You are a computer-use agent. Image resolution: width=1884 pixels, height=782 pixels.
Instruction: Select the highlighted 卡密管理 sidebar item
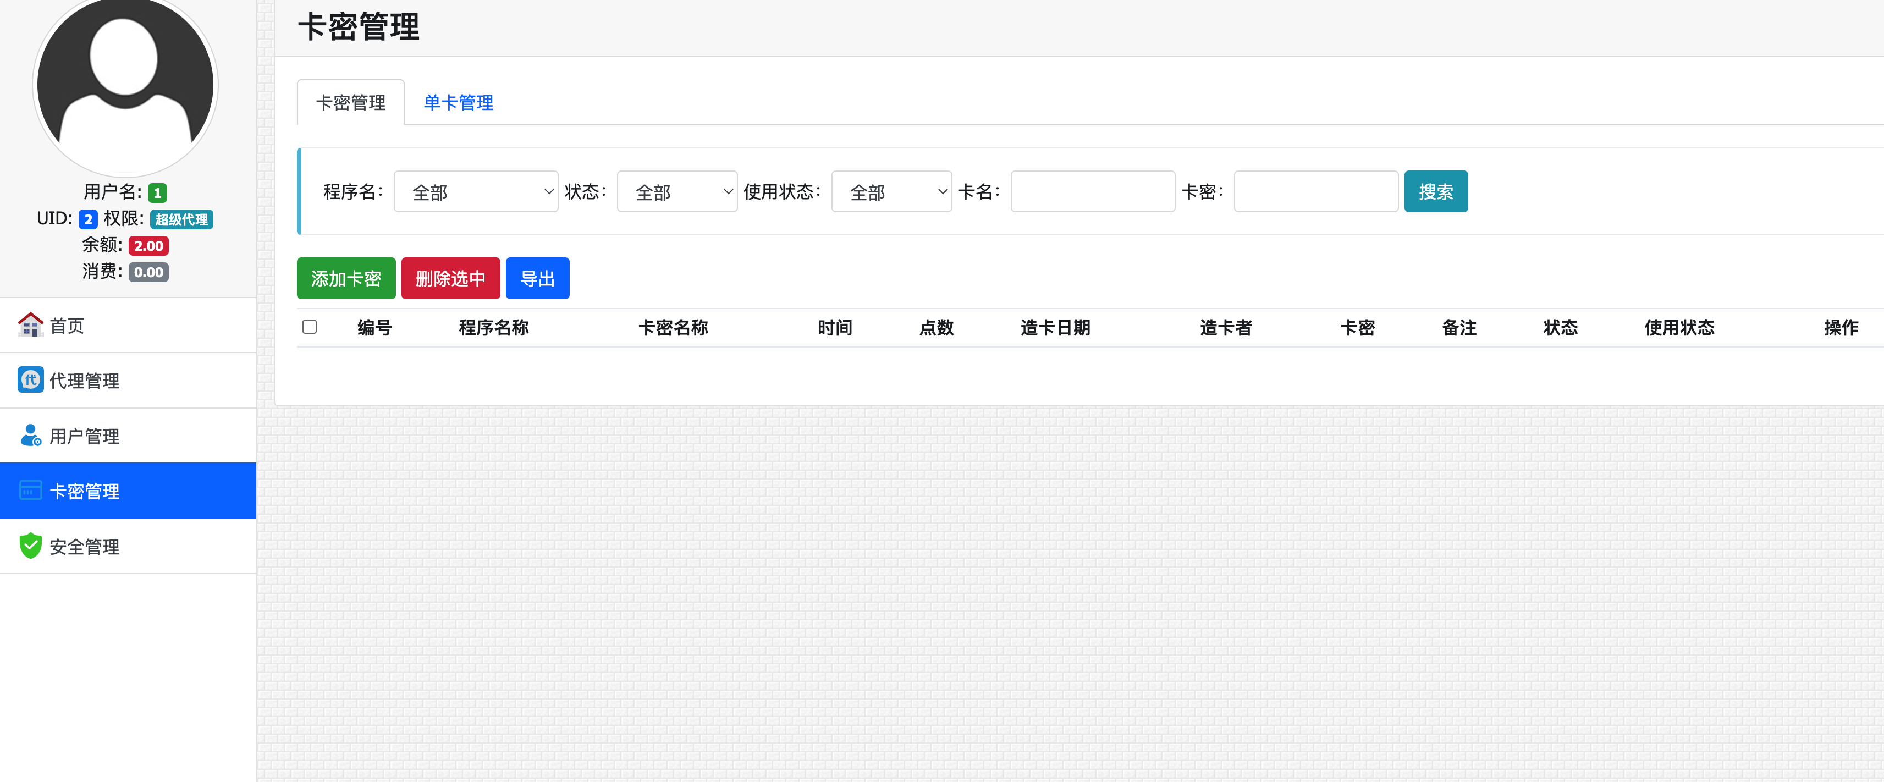click(128, 491)
